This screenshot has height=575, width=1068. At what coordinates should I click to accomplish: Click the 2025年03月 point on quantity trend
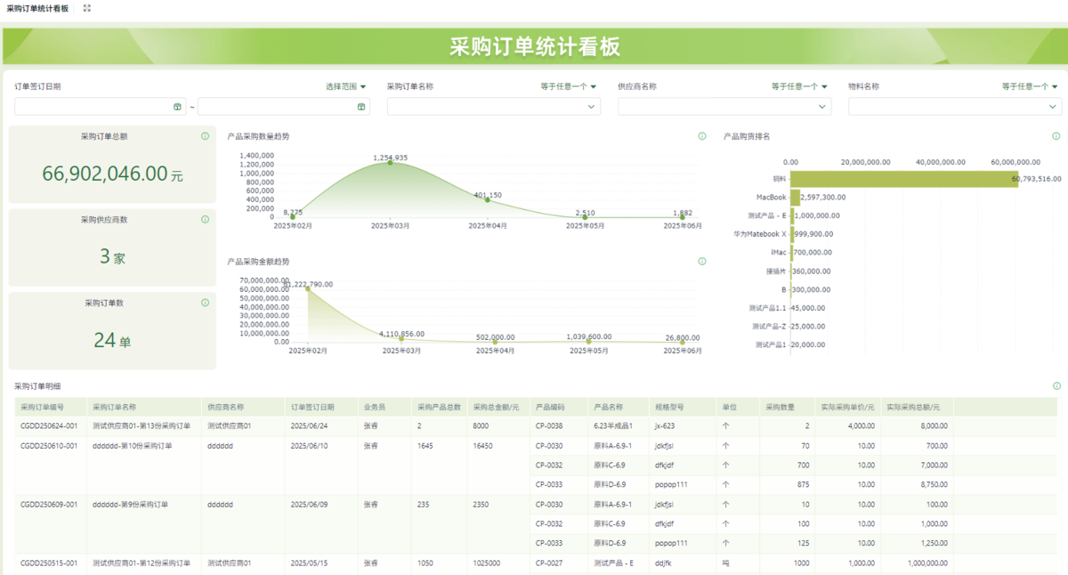[390, 163]
